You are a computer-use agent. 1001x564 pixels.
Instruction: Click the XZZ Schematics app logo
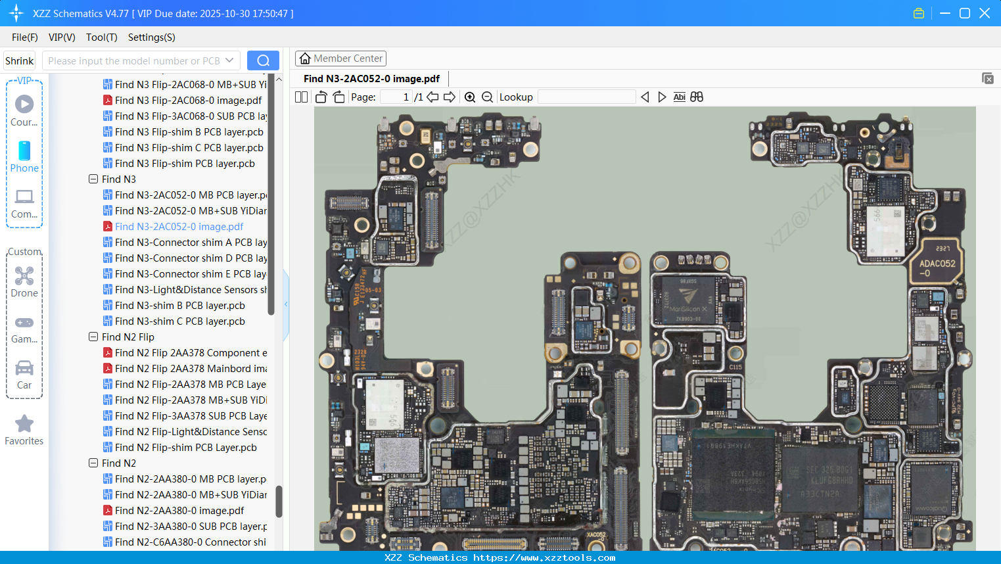[x=16, y=13]
